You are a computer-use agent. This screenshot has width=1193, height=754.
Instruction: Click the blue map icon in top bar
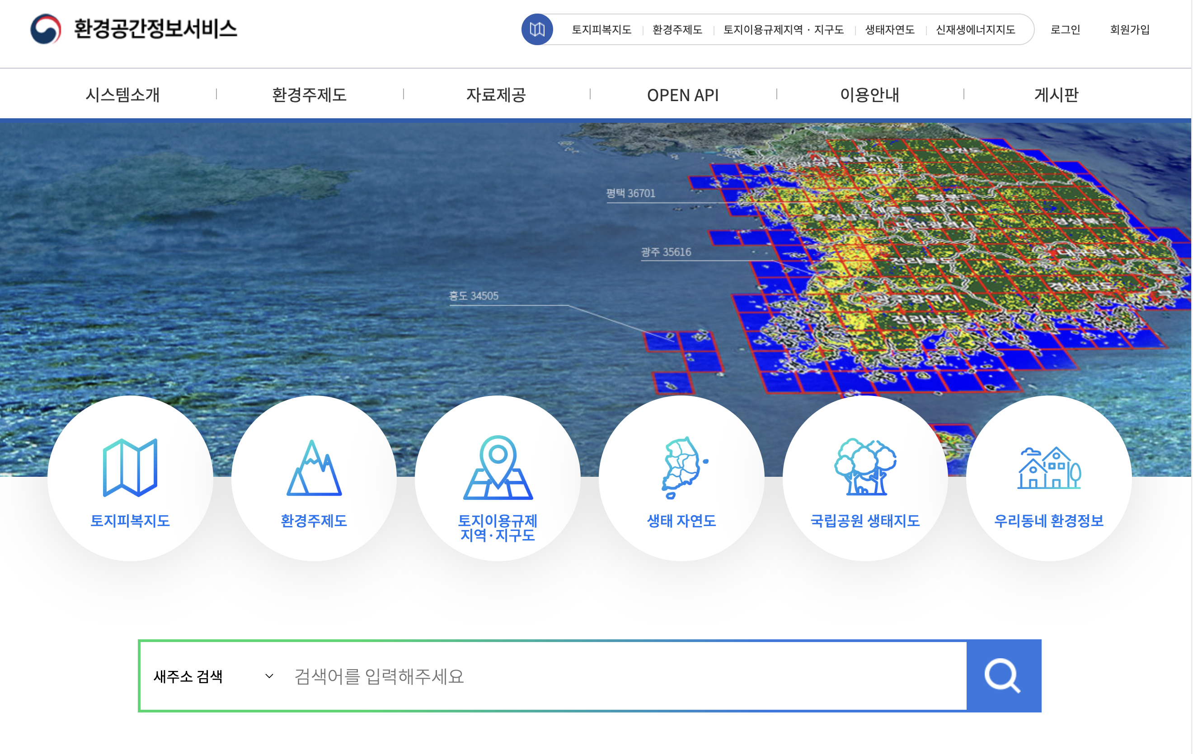point(537,30)
